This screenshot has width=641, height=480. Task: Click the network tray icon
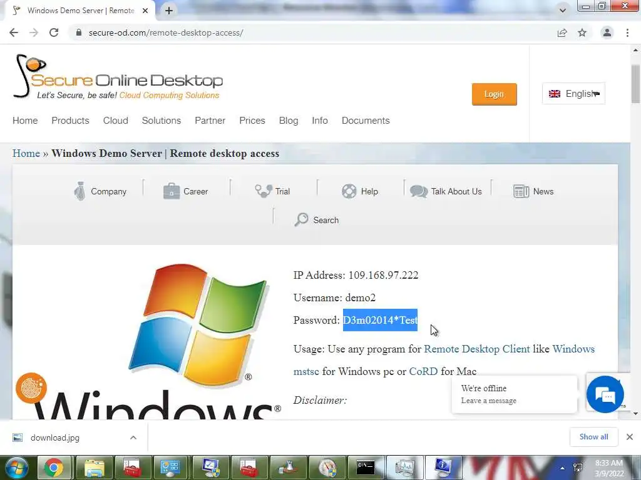578,467
